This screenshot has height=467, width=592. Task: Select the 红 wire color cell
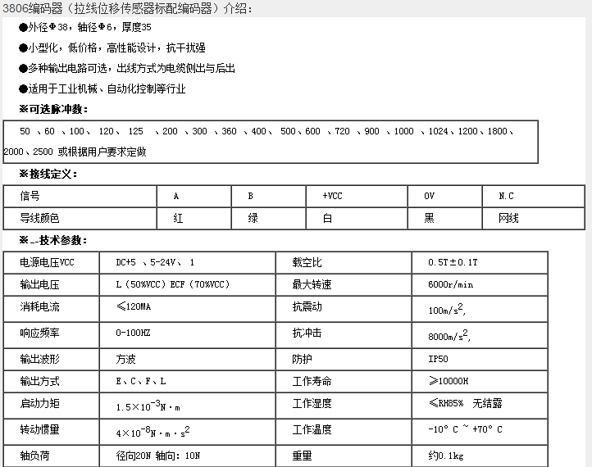(x=178, y=219)
